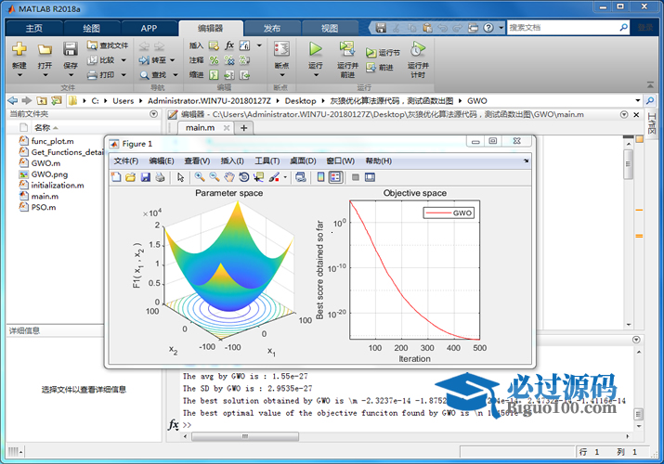The image size is (664, 464).
Task: Click the editor vertical scrollbar thumb
Action: [x=629, y=163]
